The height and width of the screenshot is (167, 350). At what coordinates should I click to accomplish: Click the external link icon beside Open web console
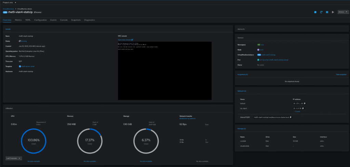(x=132, y=40)
